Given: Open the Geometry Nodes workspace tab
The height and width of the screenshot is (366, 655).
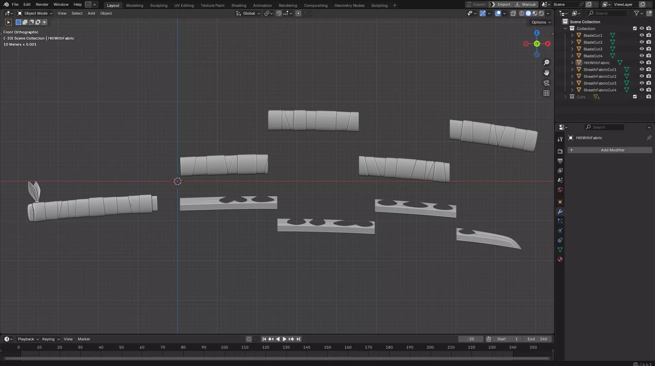Looking at the screenshot, I should pos(349,5).
